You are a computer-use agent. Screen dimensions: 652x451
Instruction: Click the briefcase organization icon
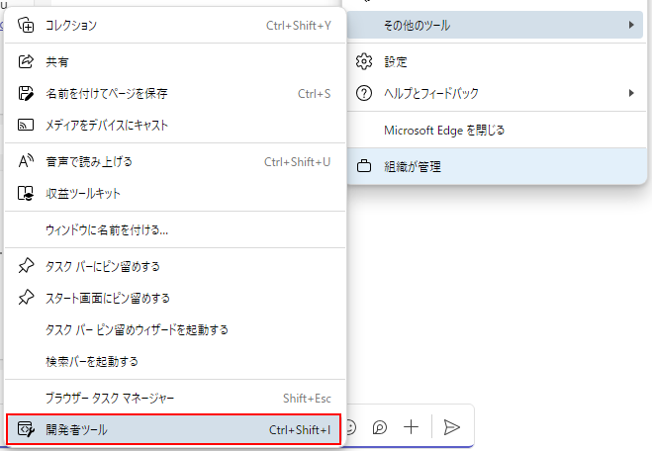tap(364, 166)
